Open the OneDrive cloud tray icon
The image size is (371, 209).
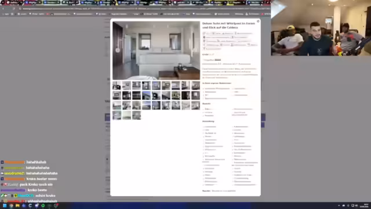click(344, 206)
